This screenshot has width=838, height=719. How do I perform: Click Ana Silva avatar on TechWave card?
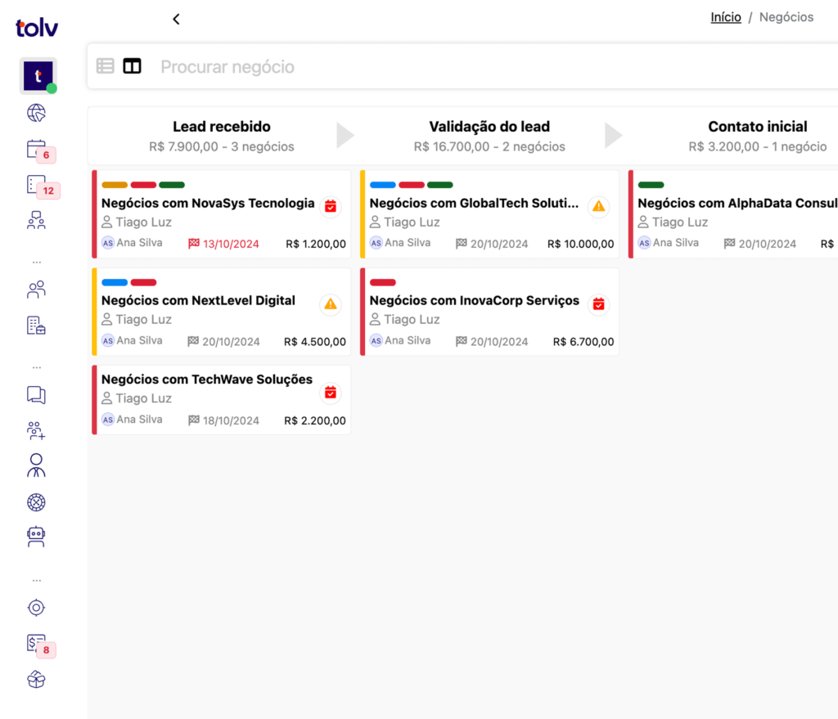108,420
